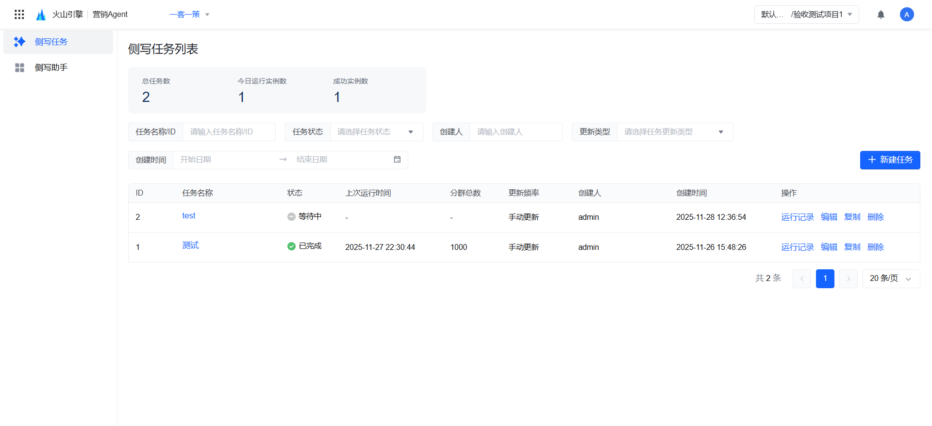Click the 创建人 input field

pyautogui.click(x=515, y=132)
